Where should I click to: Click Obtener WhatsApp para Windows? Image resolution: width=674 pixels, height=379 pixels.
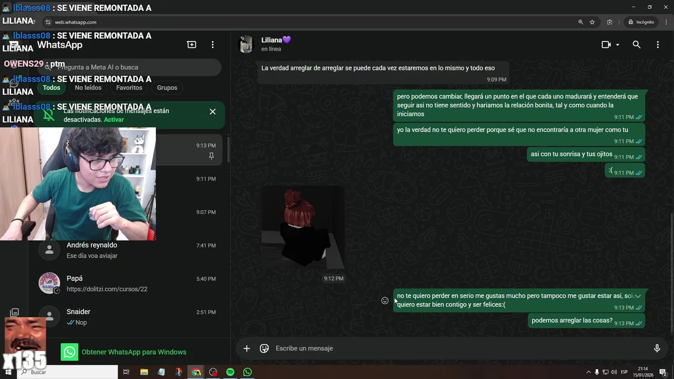click(134, 352)
